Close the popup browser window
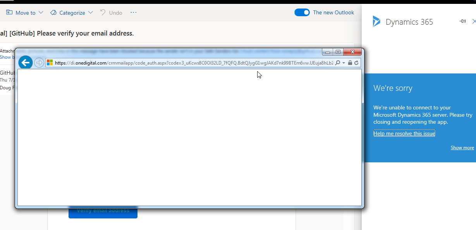This screenshot has width=476, height=230. tap(352, 52)
